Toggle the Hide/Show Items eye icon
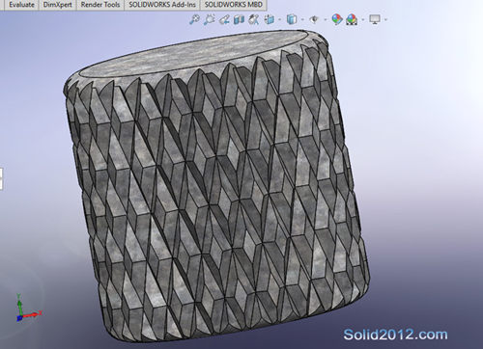This screenshot has width=483, height=349. tap(314, 19)
